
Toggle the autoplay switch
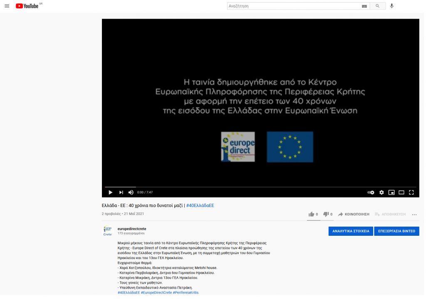click(x=371, y=192)
